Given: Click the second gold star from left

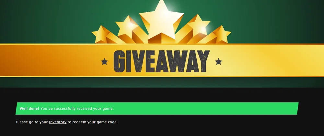Looking at the screenshot, I should (x=126, y=26).
